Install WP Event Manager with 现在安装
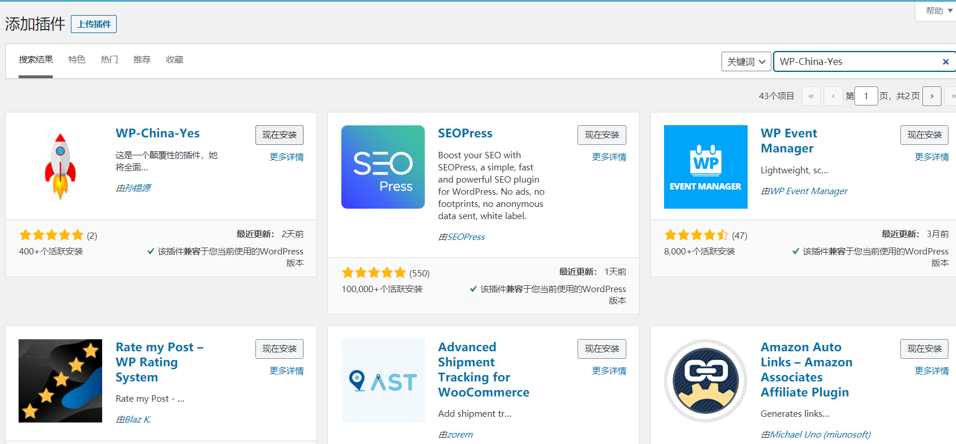This screenshot has height=444, width=956. point(925,135)
